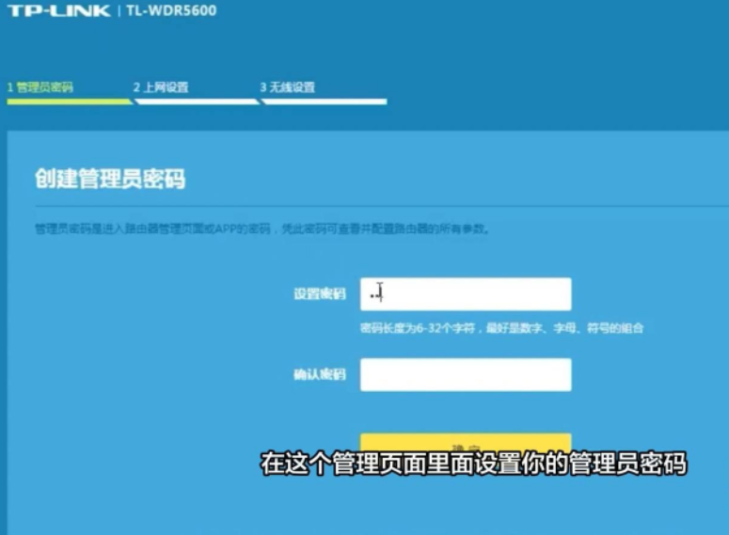Click the 设置密码 field label
729x535 pixels.
(x=320, y=294)
